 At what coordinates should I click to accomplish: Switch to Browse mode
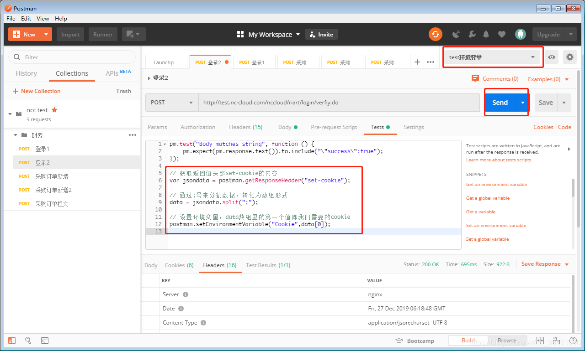click(507, 341)
